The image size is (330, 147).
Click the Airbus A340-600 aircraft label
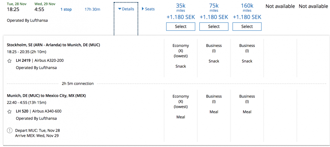[x=48, y=111]
